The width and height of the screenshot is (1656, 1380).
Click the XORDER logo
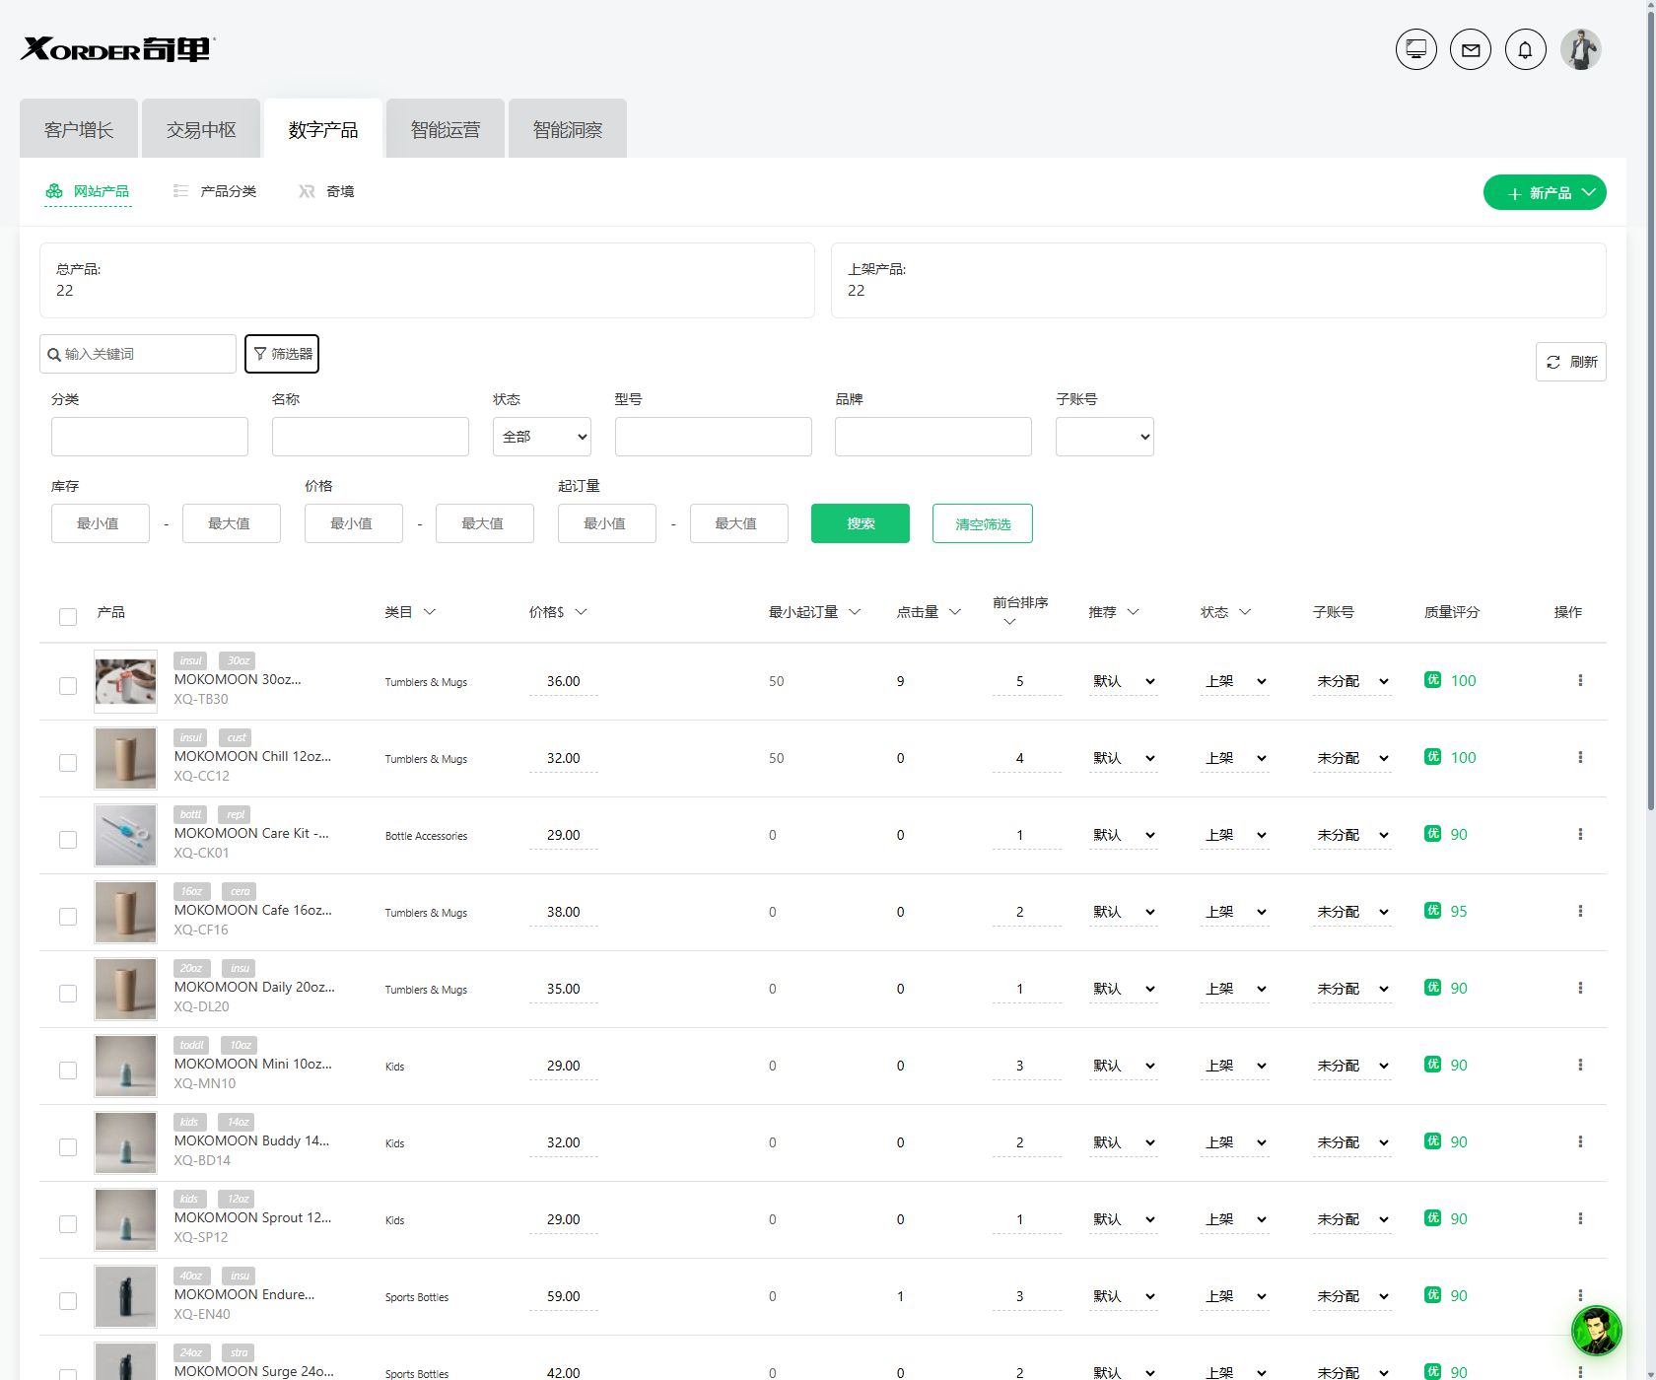point(117,49)
